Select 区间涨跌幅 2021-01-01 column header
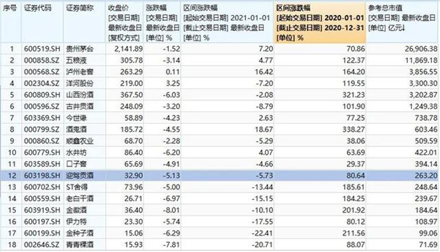 [226, 22]
